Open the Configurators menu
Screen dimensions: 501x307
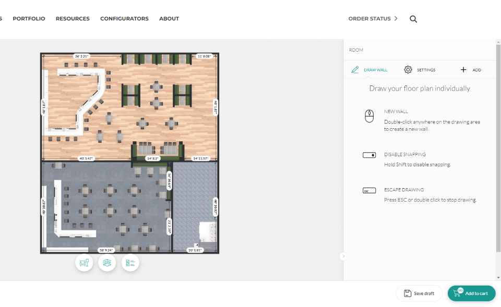[x=124, y=19]
